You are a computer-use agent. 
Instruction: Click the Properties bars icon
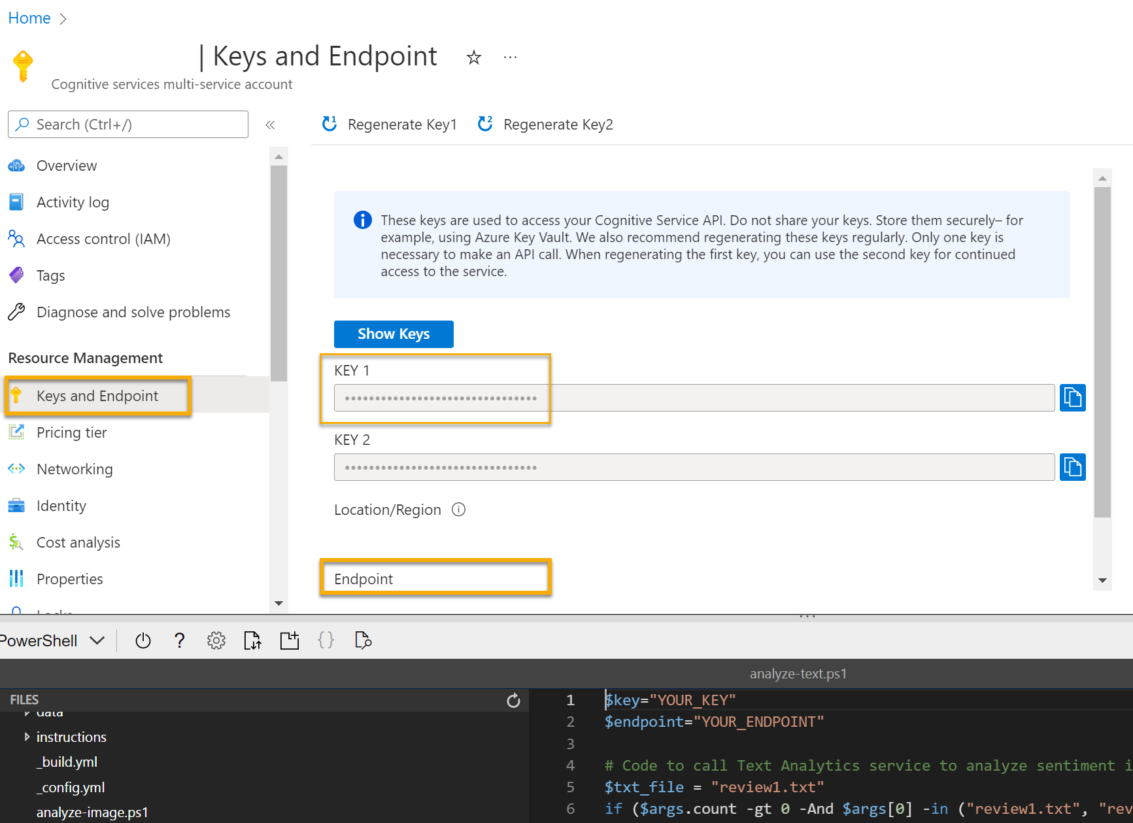tap(16, 579)
